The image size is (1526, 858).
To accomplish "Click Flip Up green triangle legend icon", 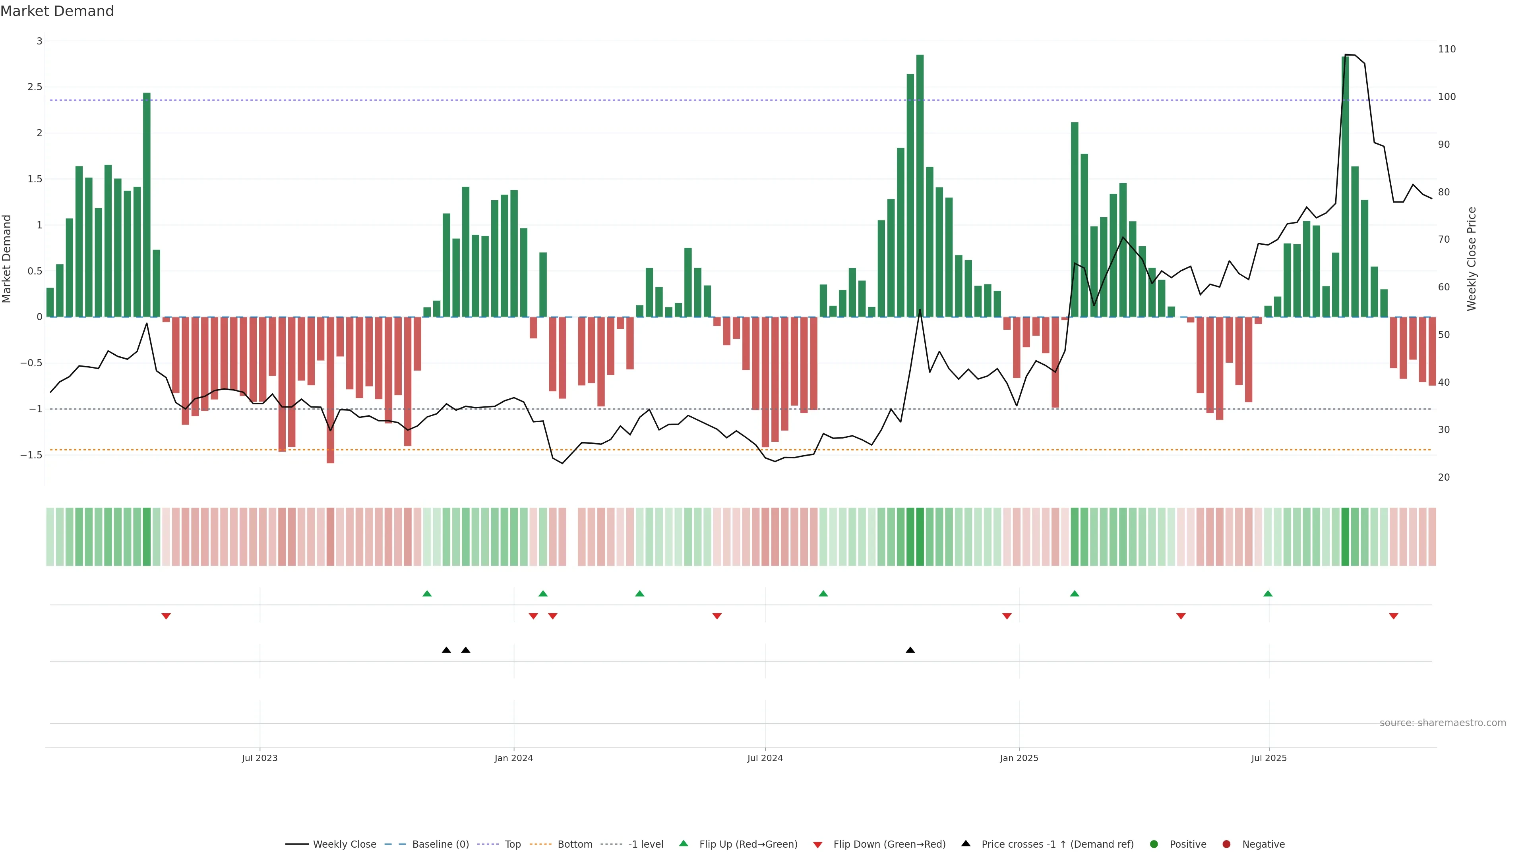I will [684, 844].
